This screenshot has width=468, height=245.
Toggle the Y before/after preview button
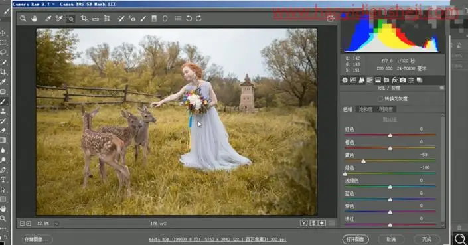[x=304, y=223]
